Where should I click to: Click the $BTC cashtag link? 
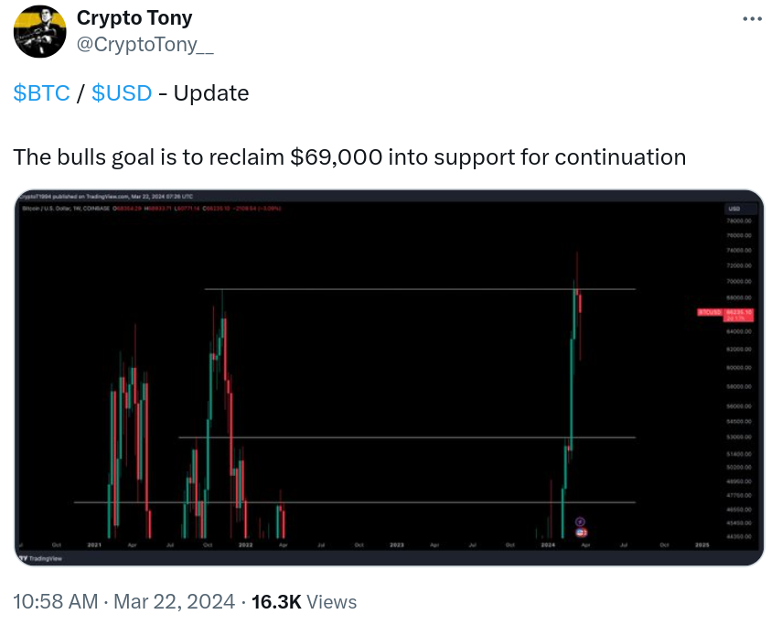coord(42,93)
